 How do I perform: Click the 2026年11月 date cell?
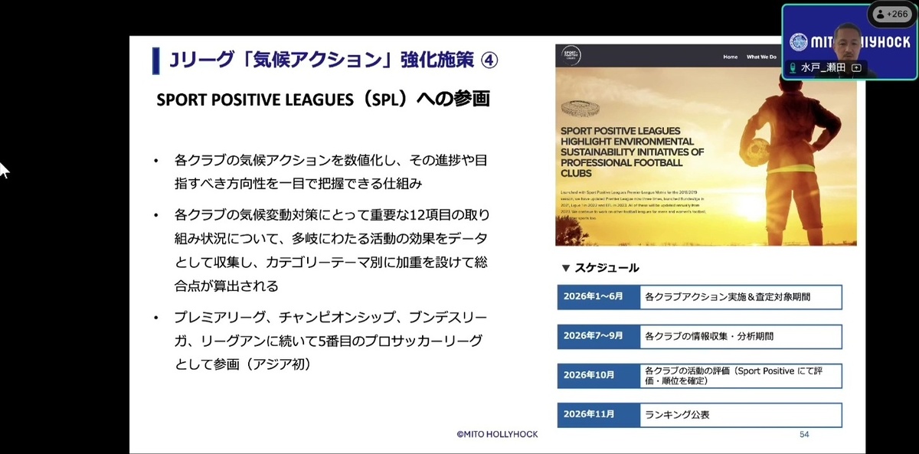pyautogui.click(x=598, y=415)
